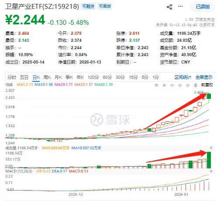Click the 成交额 value 24.83亿
217x201 pixels.
click(x=184, y=40)
